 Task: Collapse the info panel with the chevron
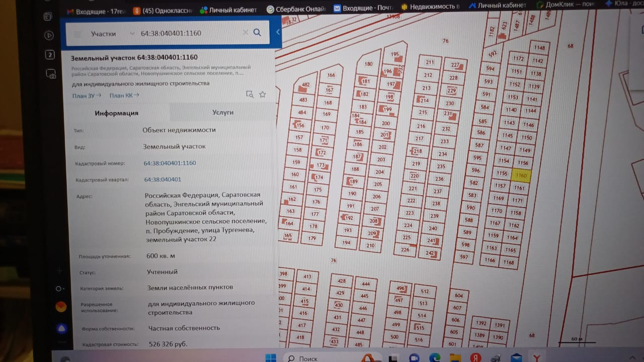click(277, 32)
